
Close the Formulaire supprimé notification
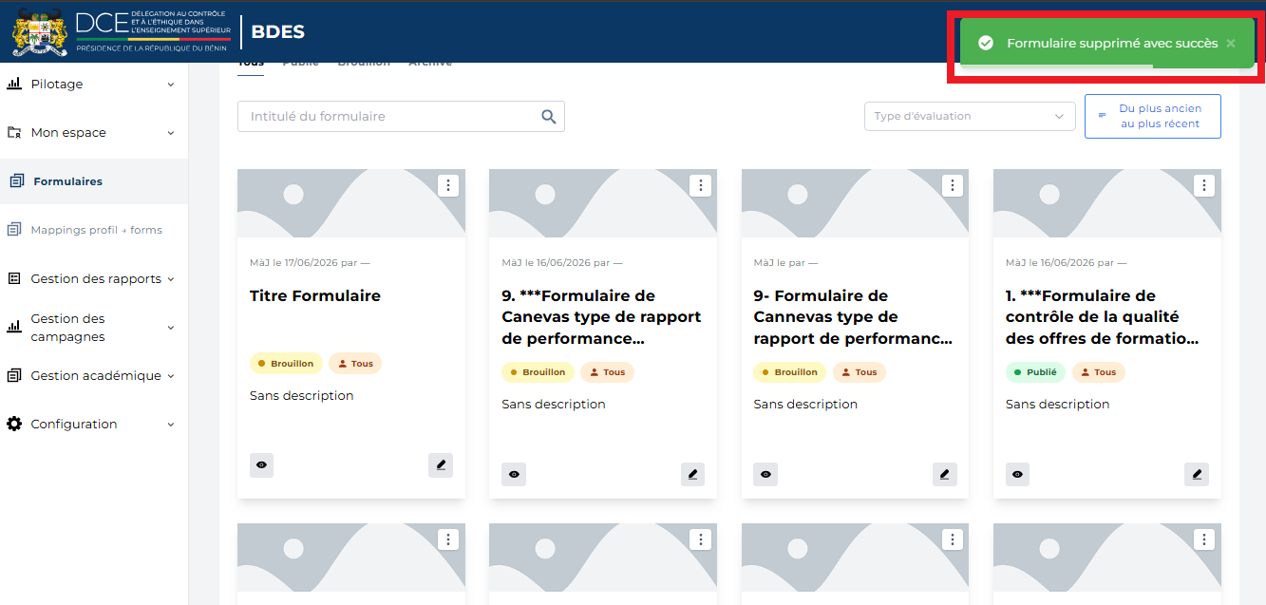(x=1231, y=43)
